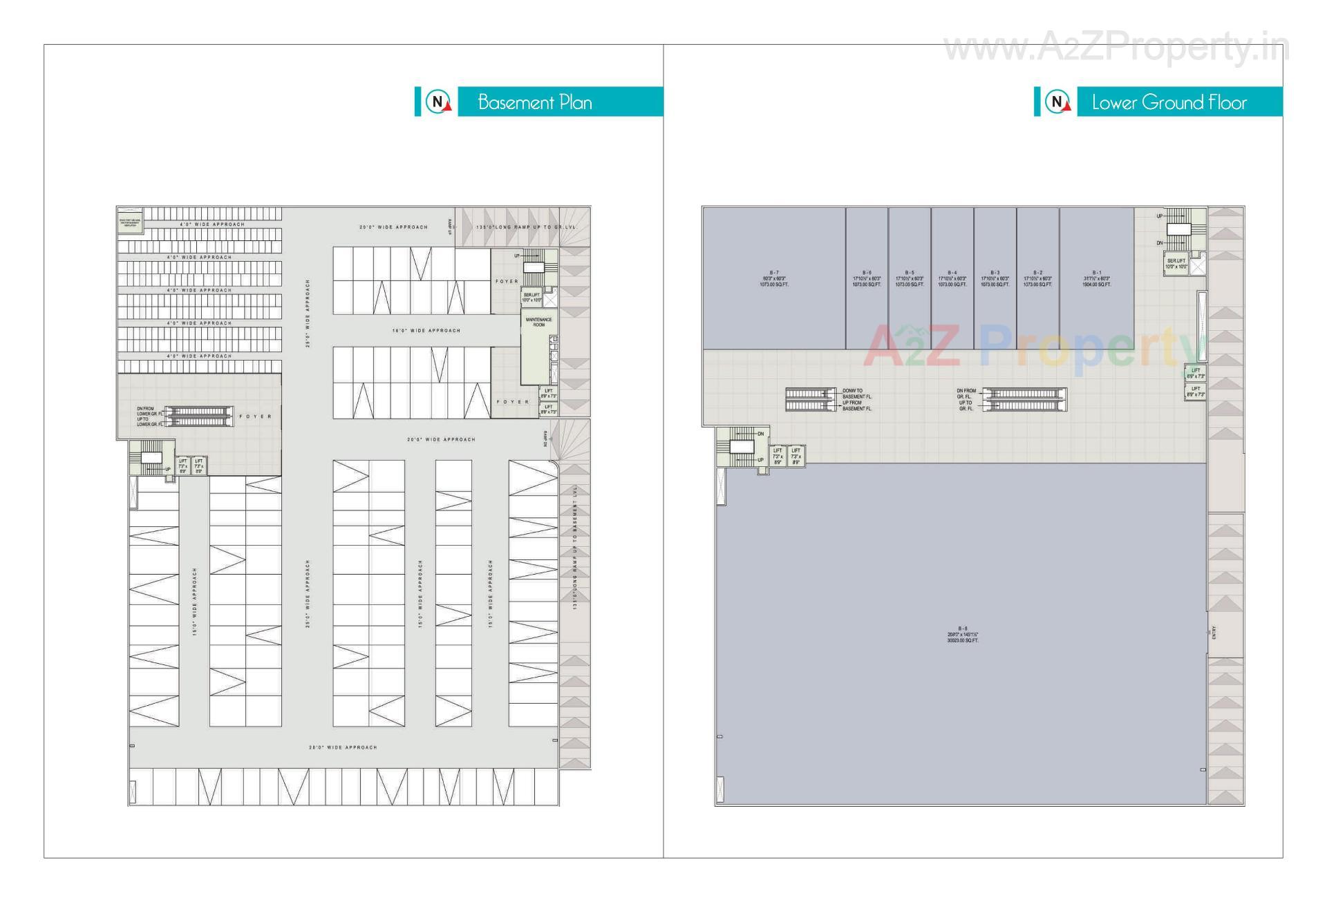Toggle the LIFT 8'9 x 7'3 near Maintenance Room

point(548,394)
